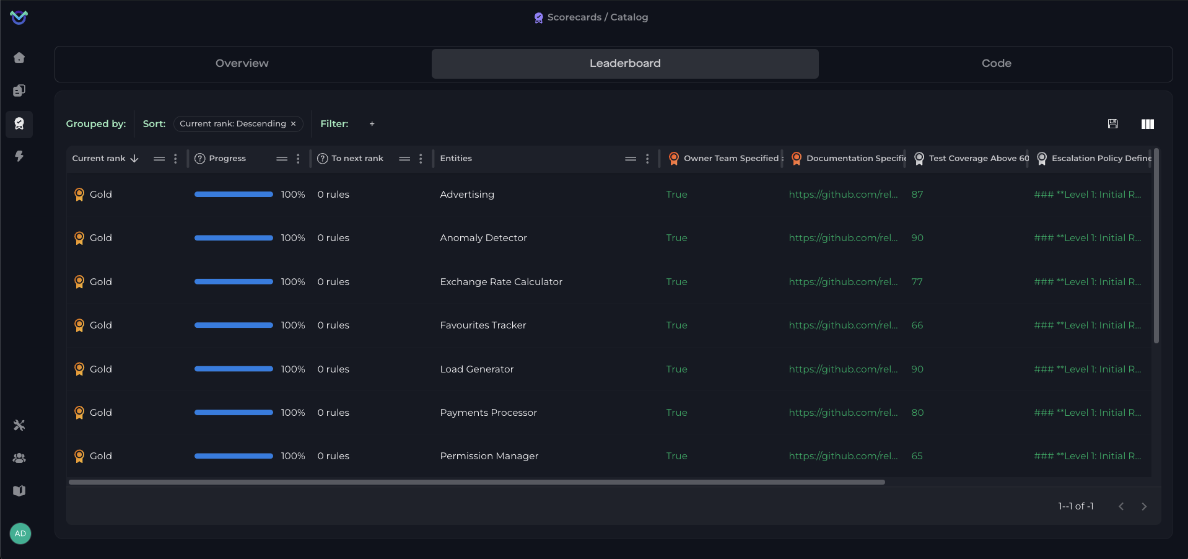Open To next rank column options menu
Screen dimensions: 1188x559
tap(421, 159)
